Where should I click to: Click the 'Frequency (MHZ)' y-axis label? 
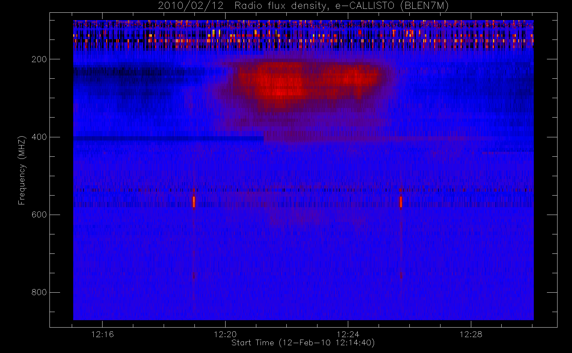point(22,170)
